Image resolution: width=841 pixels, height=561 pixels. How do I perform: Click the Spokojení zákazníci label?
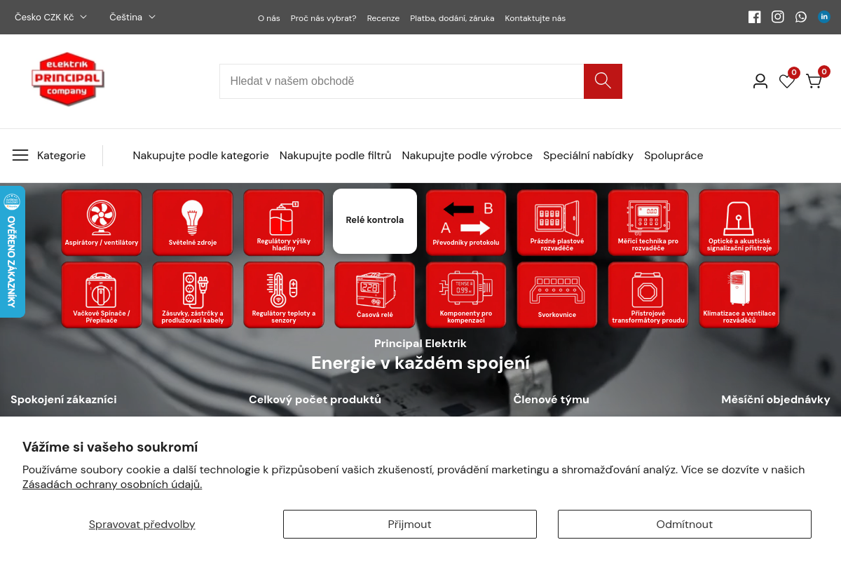pyautogui.click(x=64, y=400)
